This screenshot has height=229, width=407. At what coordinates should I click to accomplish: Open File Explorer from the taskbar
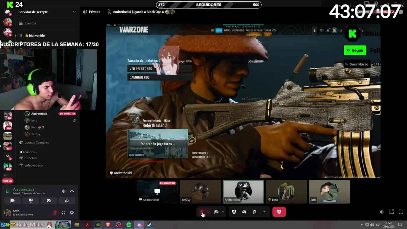point(77,225)
